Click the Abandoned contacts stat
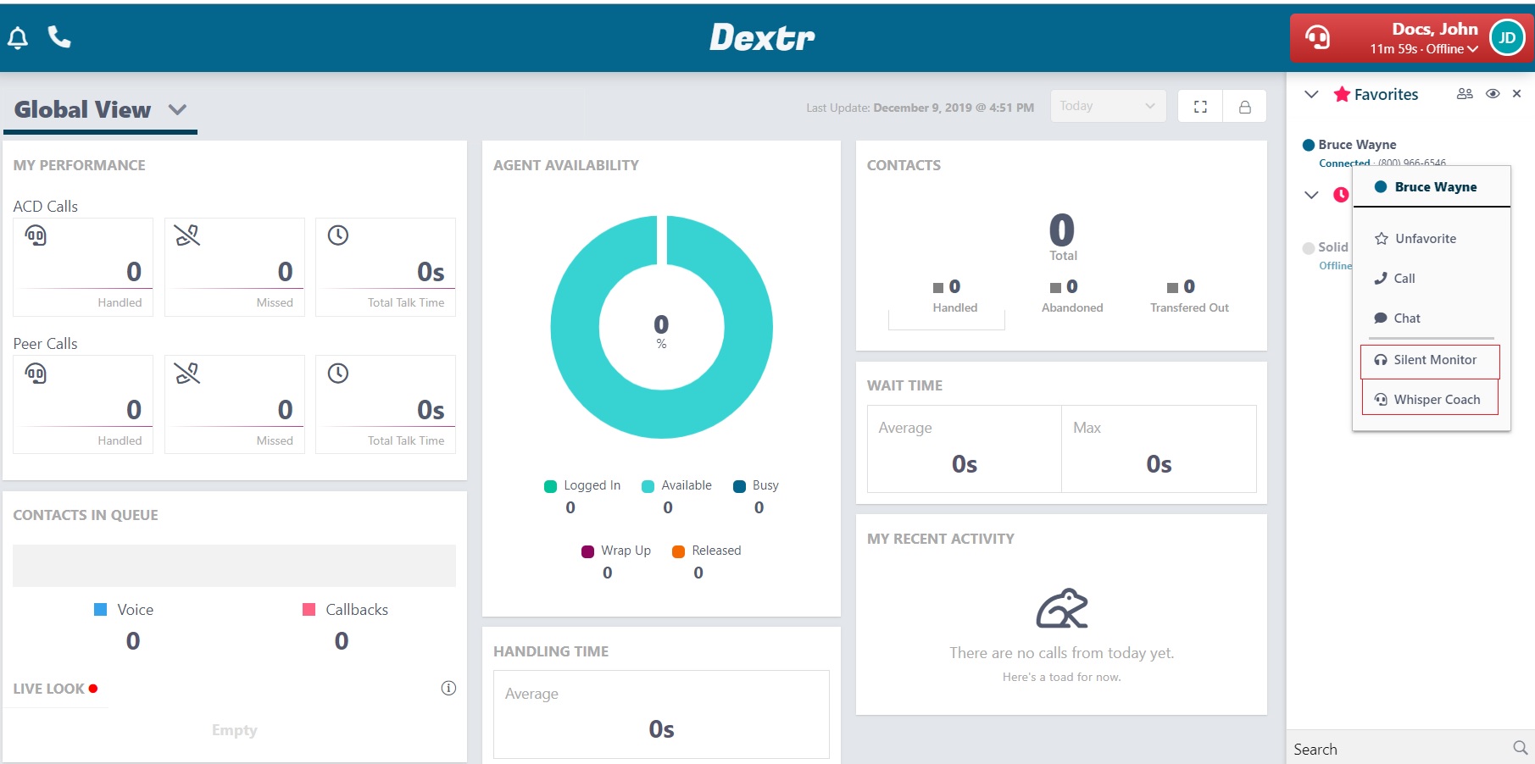 tap(1072, 296)
